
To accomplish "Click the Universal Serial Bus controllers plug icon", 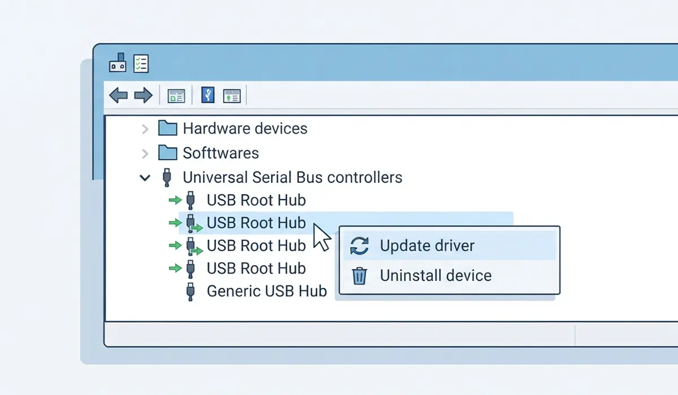I will tap(167, 177).
